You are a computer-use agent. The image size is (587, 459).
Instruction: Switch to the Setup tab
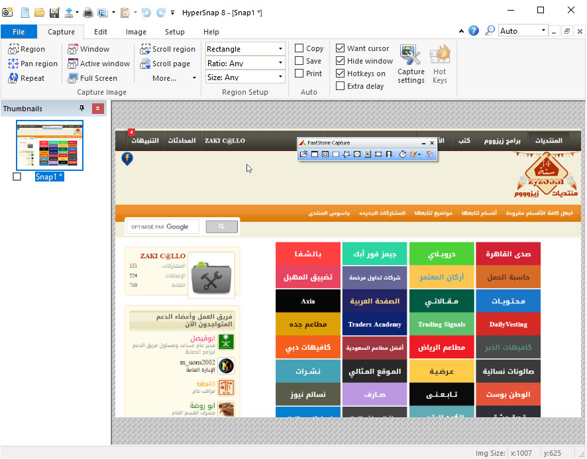174,32
